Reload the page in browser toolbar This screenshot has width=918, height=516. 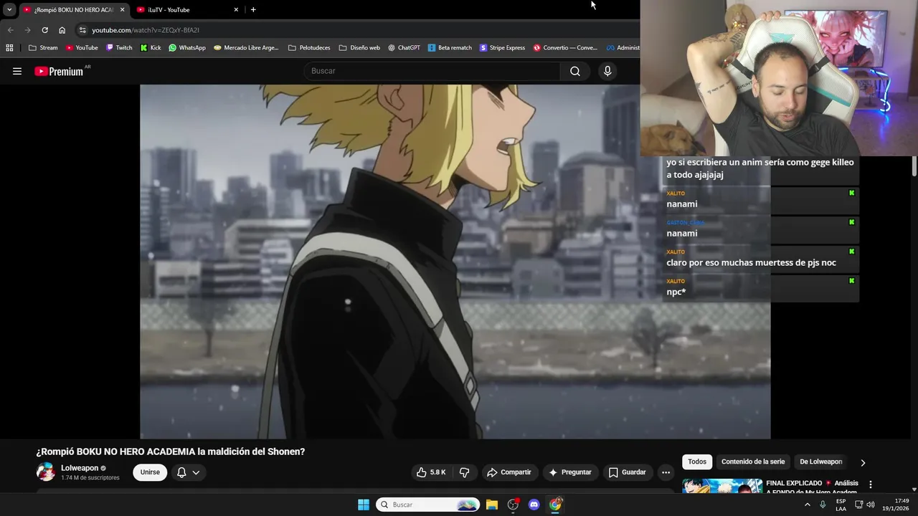(44, 30)
